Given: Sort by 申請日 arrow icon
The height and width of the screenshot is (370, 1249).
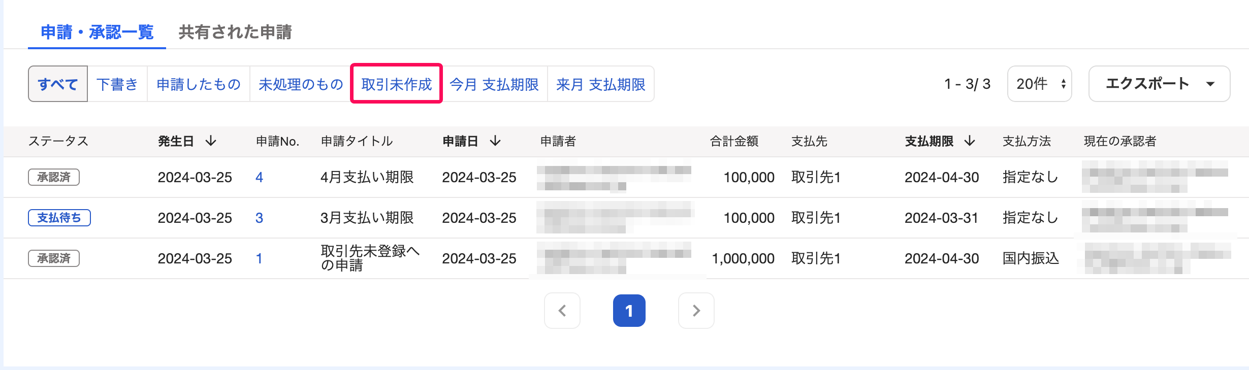Looking at the screenshot, I should click(x=495, y=141).
